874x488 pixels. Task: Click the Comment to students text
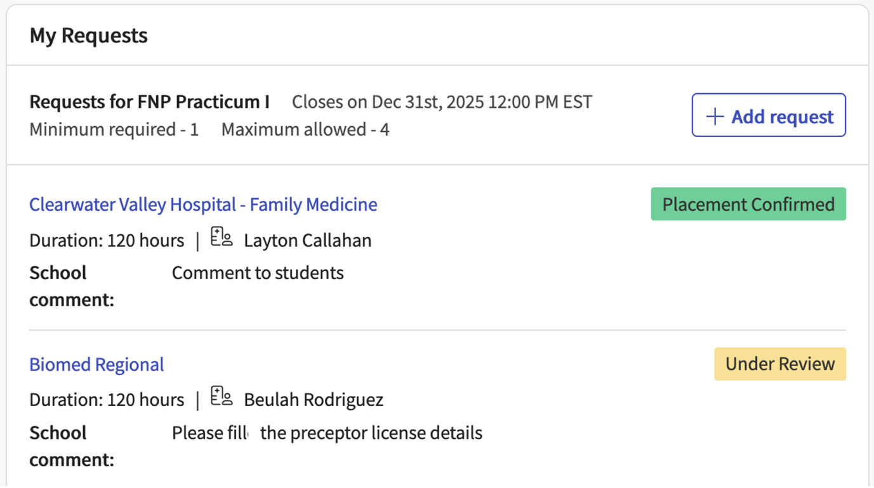(x=258, y=273)
